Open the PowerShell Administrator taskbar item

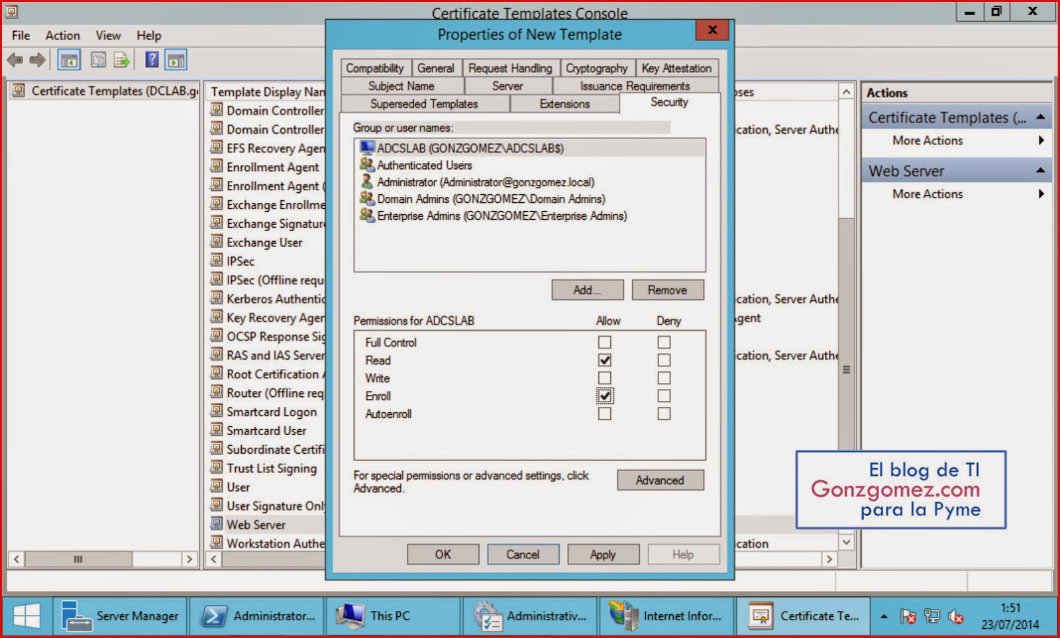coord(258,616)
